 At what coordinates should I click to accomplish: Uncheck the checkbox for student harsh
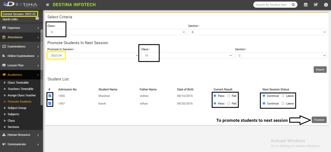[x=50, y=104]
